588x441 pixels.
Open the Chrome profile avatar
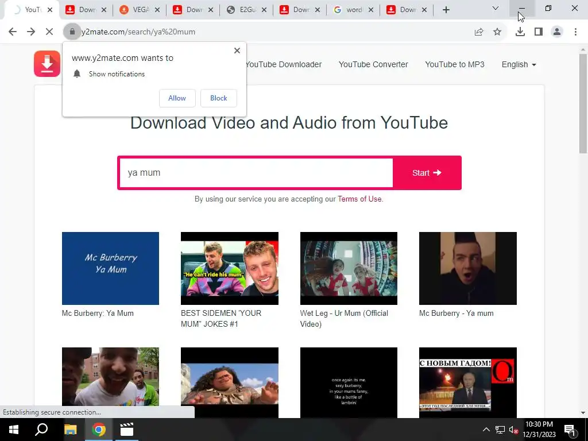pyautogui.click(x=557, y=32)
